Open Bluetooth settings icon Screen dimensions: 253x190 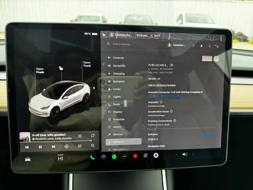(210, 46)
